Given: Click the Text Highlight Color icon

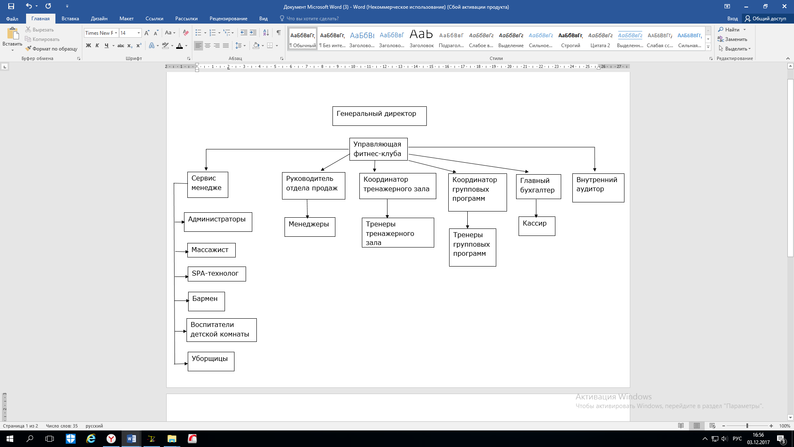Looking at the screenshot, I should point(167,45).
